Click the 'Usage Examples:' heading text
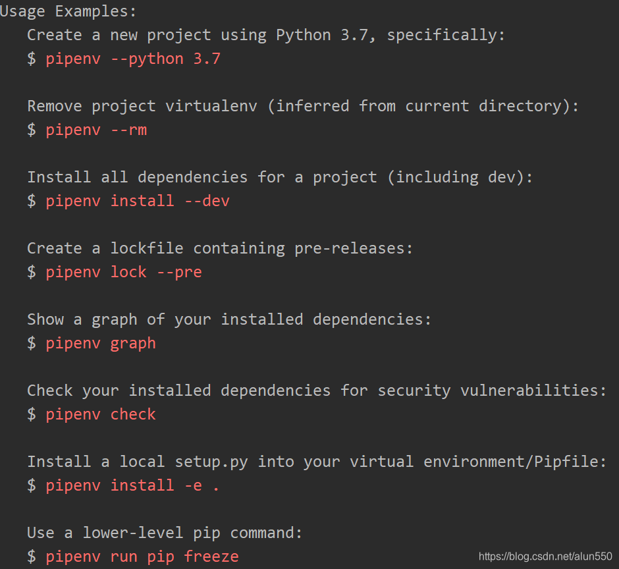 pyautogui.click(x=68, y=11)
